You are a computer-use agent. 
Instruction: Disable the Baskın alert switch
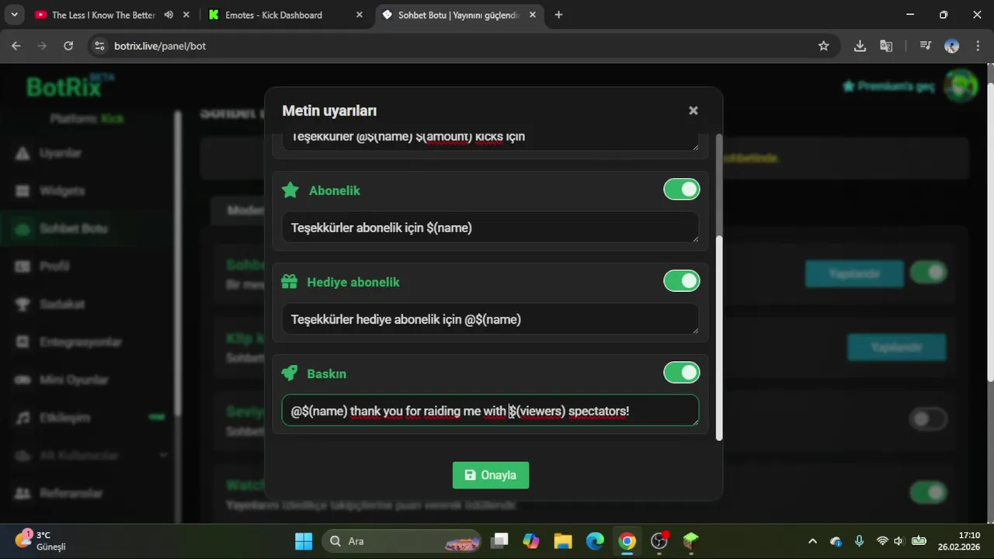(681, 373)
